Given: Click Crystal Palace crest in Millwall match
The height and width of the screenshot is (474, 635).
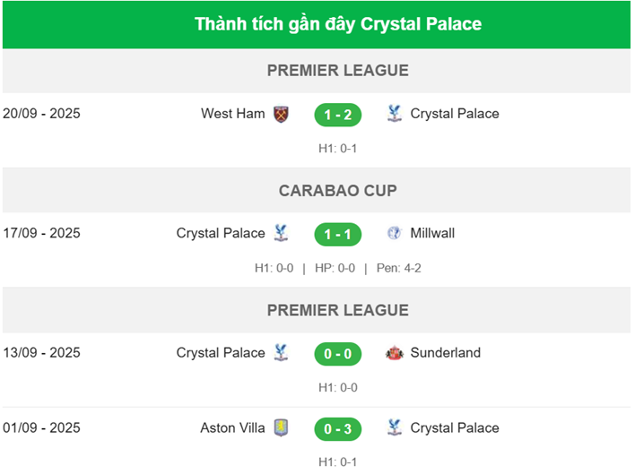Looking at the screenshot, I should coord(282,234).
